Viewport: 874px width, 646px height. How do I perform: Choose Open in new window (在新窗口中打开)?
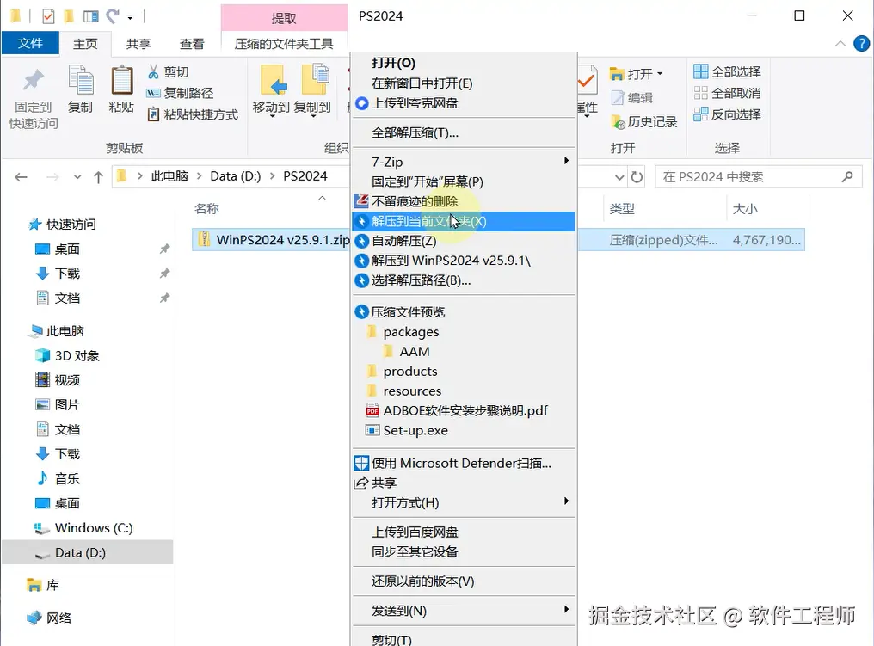click(464, 83)
